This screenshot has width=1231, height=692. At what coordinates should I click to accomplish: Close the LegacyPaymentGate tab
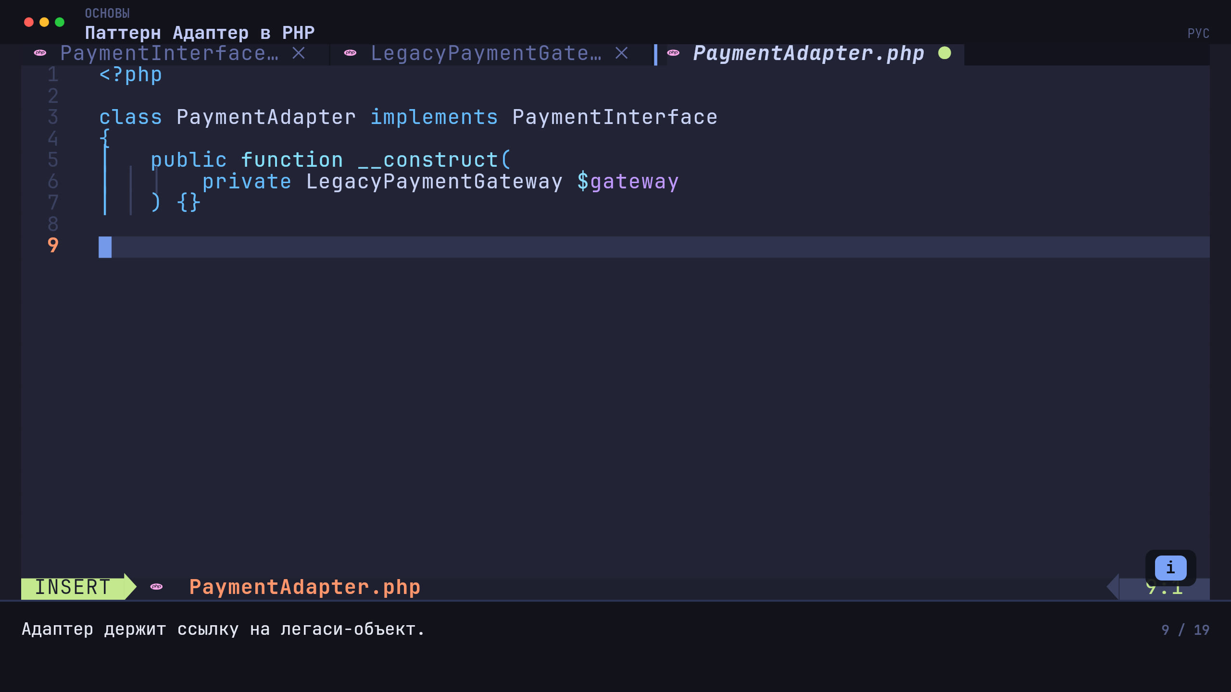(622, 53)
